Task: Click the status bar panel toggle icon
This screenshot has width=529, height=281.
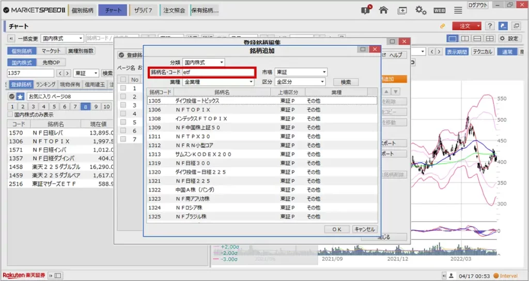Action: pyautogui.click(x=56, y=276)
